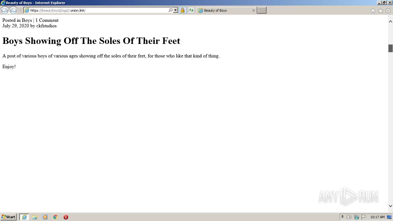The width and height of the screenshot is (393, 221).
Task: Go back with the browser Back arrow
Action: 5,10
